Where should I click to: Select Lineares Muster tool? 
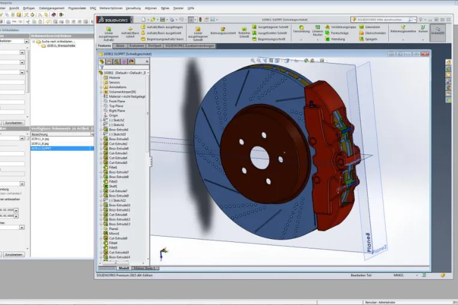(x=317, y=31)
